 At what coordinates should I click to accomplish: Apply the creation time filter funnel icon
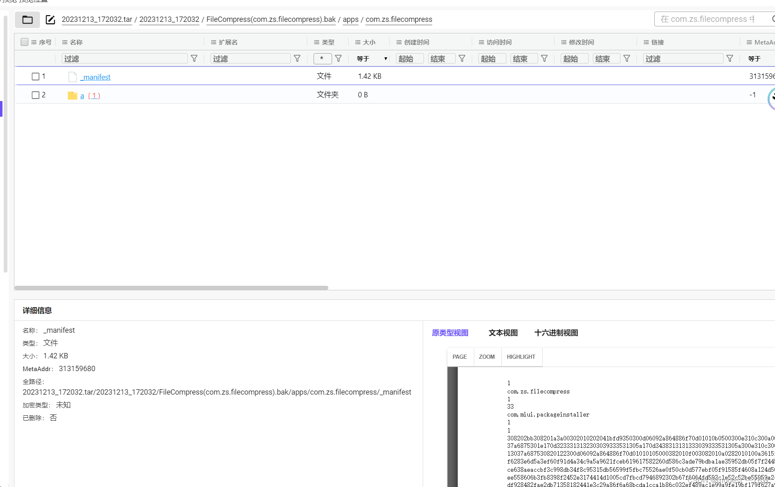pyautogui.click(x=462, y=59)
